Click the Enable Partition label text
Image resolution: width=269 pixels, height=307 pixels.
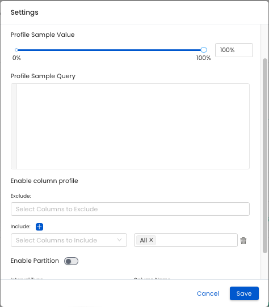tap(35, 261)
